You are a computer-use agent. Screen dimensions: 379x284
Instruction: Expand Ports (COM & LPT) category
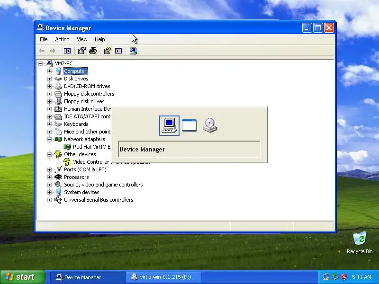pyautogui.click(x=50, y=169)
